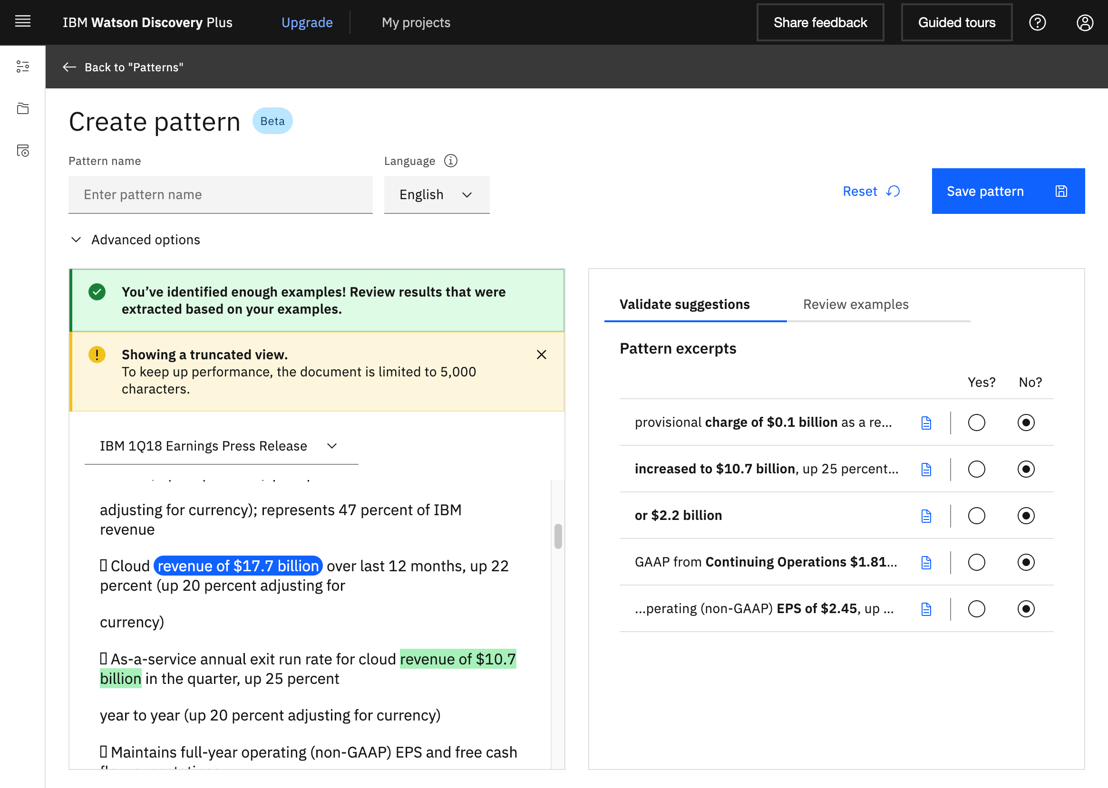Click the excerpt 'or $2.2 billion'
1108x788 pixels.
(678, 516)
